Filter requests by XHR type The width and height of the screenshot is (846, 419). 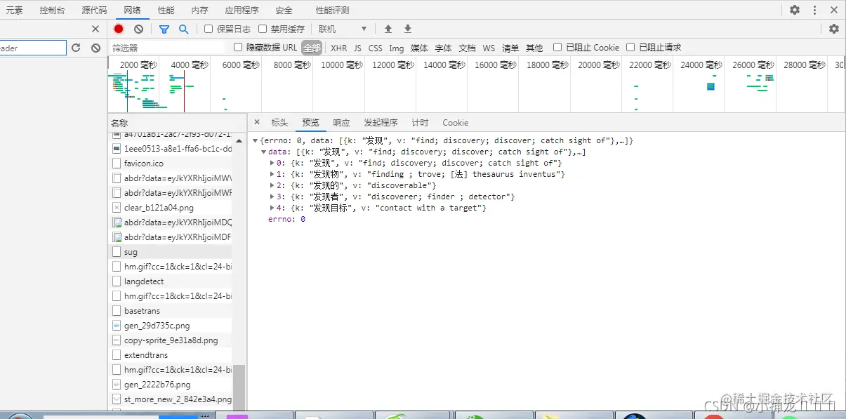338,48
